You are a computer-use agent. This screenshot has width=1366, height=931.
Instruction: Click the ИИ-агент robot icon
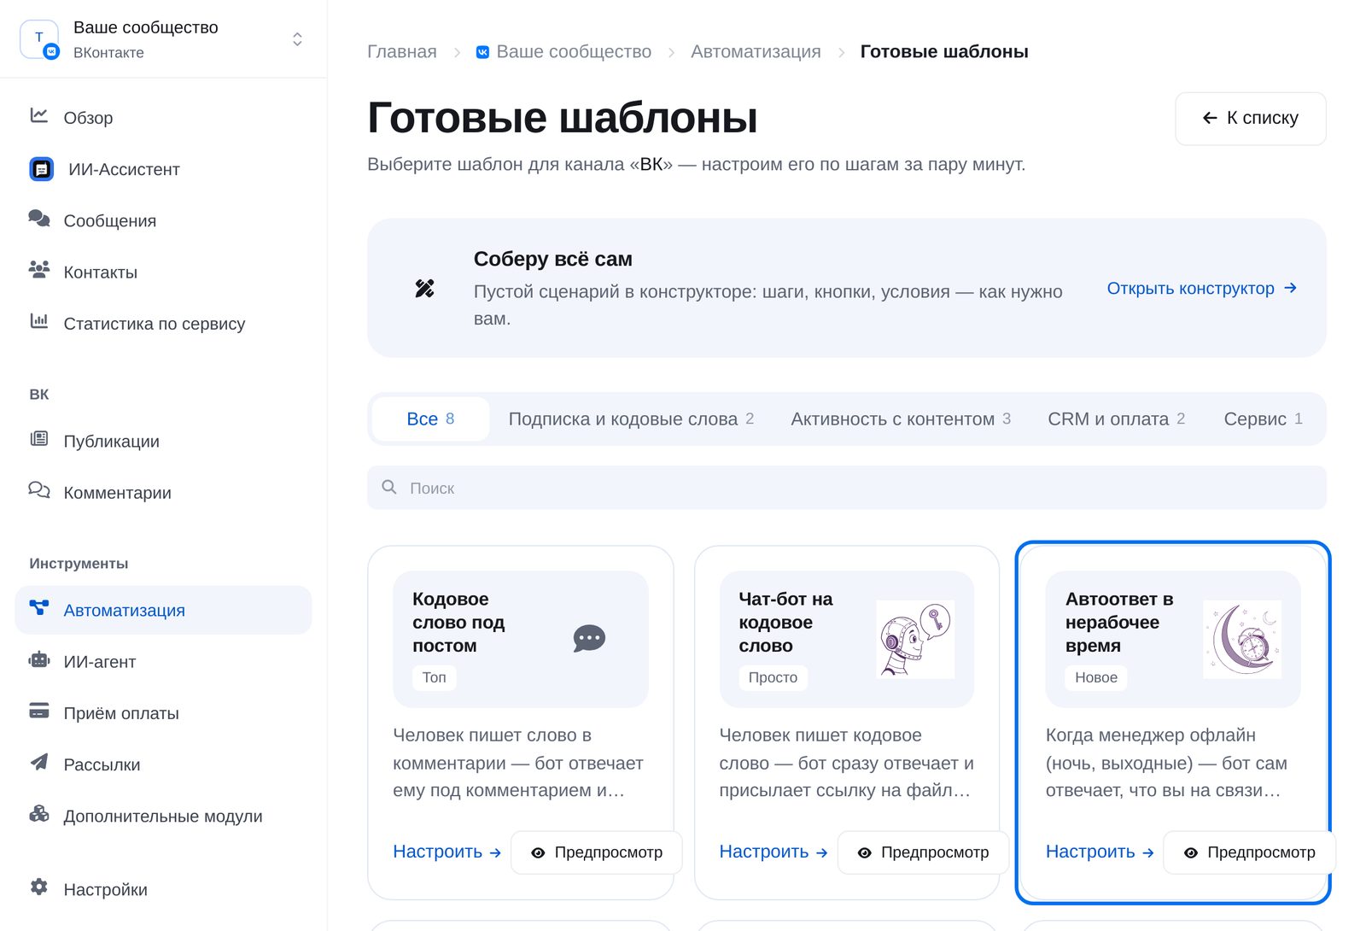pyautogui.click(x=39, y=659)
